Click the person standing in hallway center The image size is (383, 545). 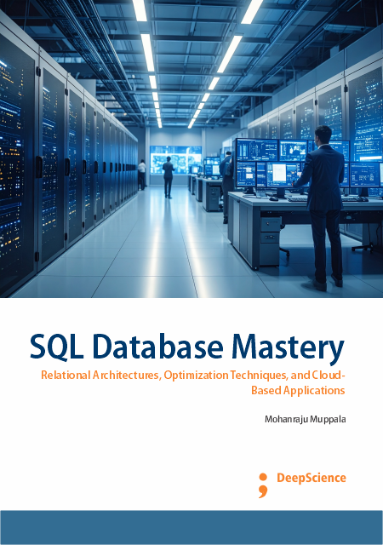[x=169, y=177]
